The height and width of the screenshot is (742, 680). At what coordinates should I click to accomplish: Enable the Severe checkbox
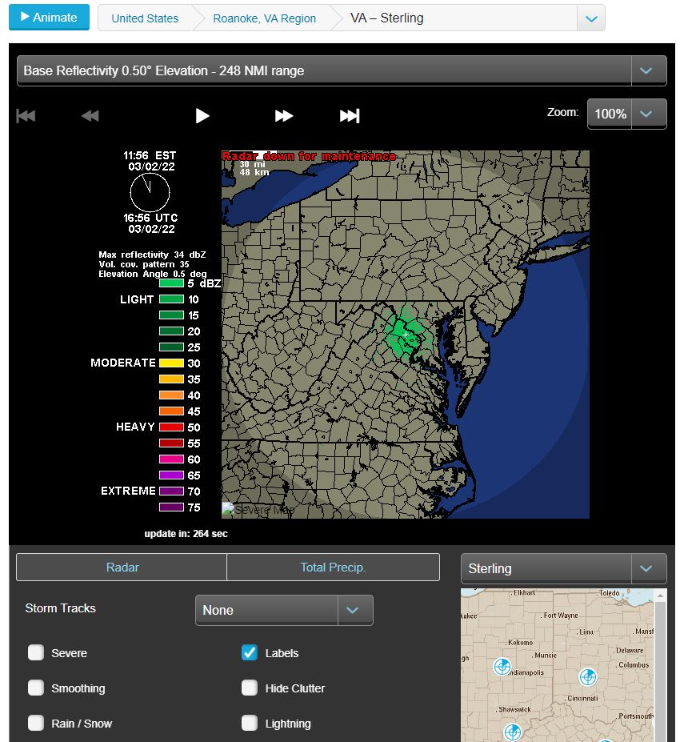pos(36,652)
